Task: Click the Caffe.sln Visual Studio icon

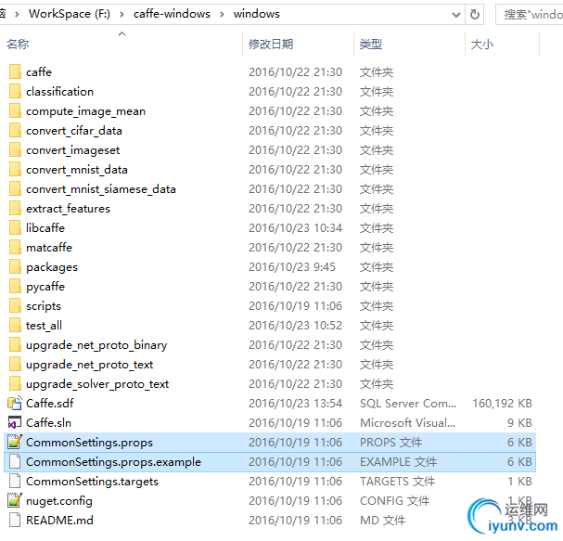Action: click(x=15, y=422)
